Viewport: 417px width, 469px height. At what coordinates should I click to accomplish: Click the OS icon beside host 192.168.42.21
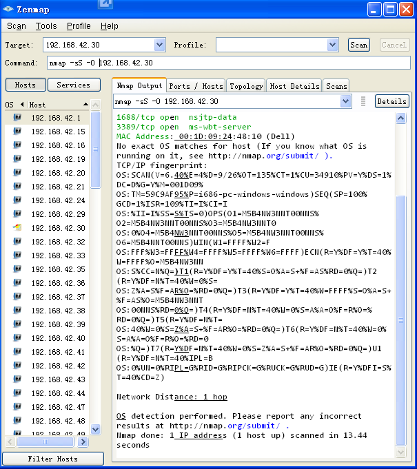point(17,186)
